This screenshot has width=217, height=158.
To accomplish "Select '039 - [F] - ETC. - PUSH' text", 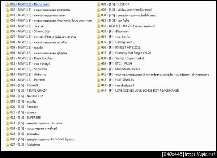I will pos(117,64).
